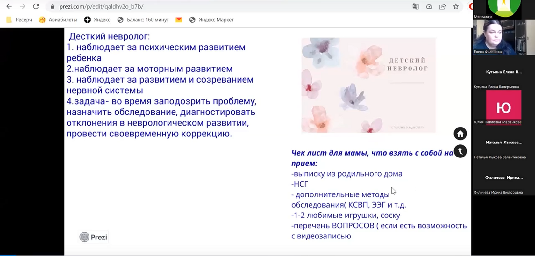Go to the Prezi home overview
This screenshot has height=256, width=535.
[x=460, y=134]
